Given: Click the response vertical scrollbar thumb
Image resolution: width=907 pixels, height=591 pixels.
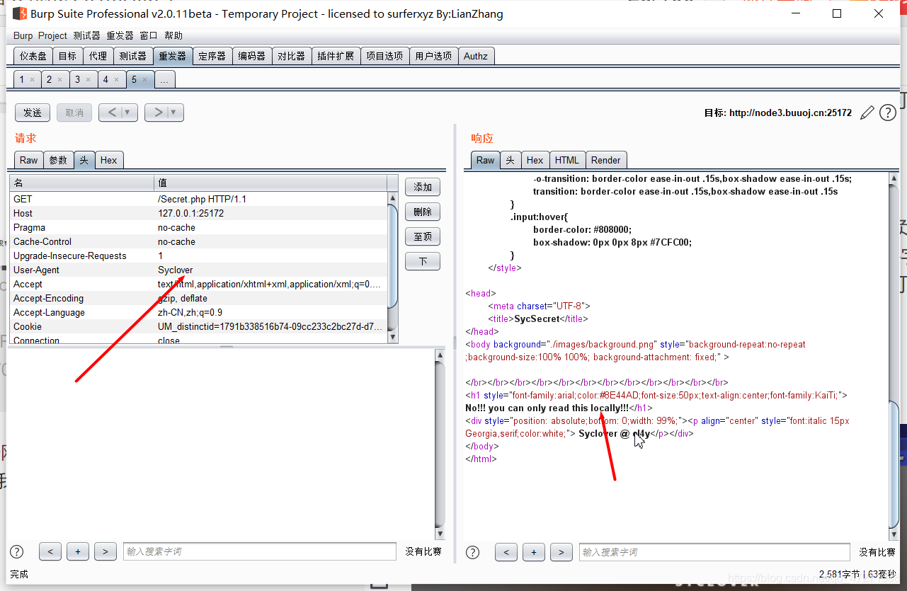Looking at the screenshot, I should click(894, 463).
